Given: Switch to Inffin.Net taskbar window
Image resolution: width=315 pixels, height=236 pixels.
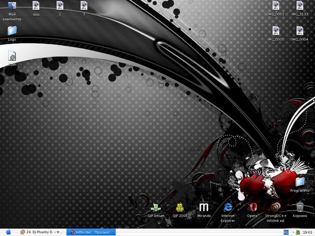Looking at the screenshot, I should (90, 232).
